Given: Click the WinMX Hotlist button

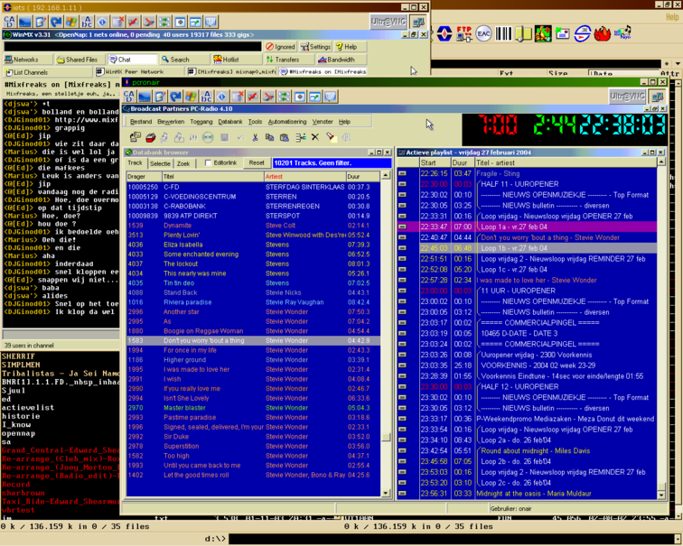Looking at the screenshot, I should [236, 60].
